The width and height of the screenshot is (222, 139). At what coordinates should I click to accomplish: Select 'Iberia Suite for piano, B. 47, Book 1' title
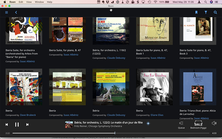152,52
